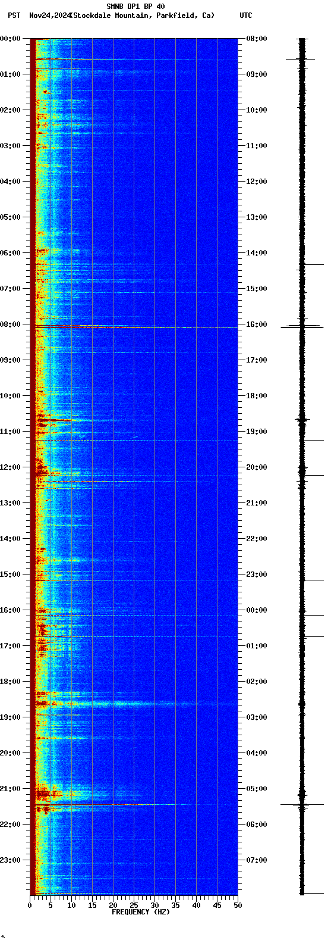The image size is (328, 943).
Task: Select the 20:00 label on PST axis
Action: pyautogui.click(x=10, y=753)
